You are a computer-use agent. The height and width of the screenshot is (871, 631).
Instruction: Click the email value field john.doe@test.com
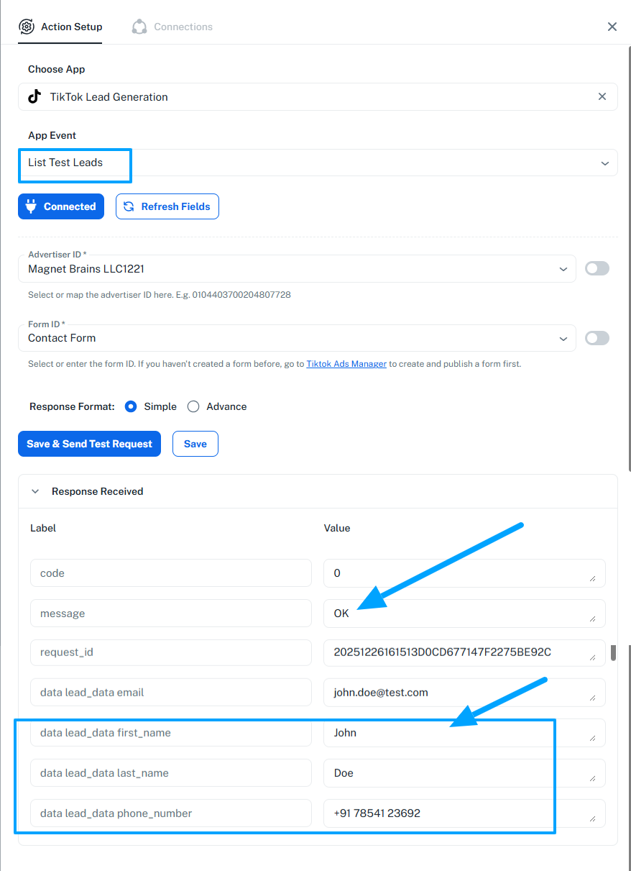coord(460,693)
